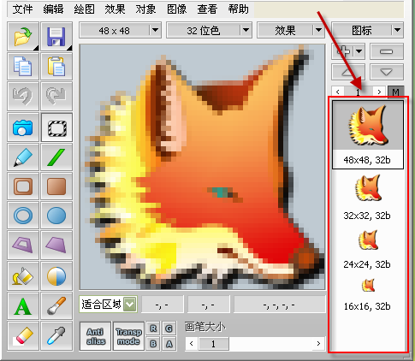Toggle the Anti alias option
The width and height of the screenshot is (415, 361).
(x=96, y=336)
